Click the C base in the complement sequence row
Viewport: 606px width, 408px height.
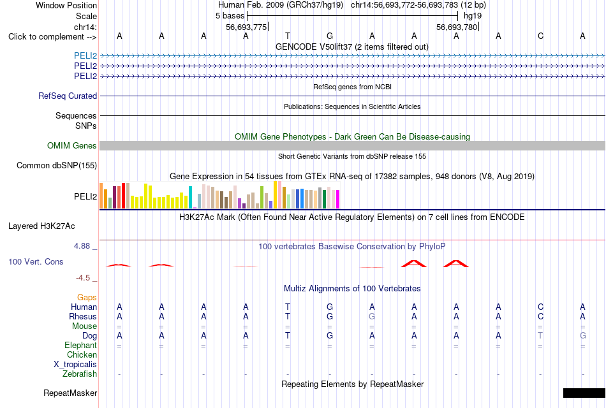[x=540, y=36]
